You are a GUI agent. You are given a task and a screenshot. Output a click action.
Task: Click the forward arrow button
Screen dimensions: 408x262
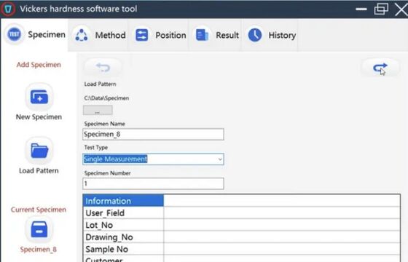380,68
